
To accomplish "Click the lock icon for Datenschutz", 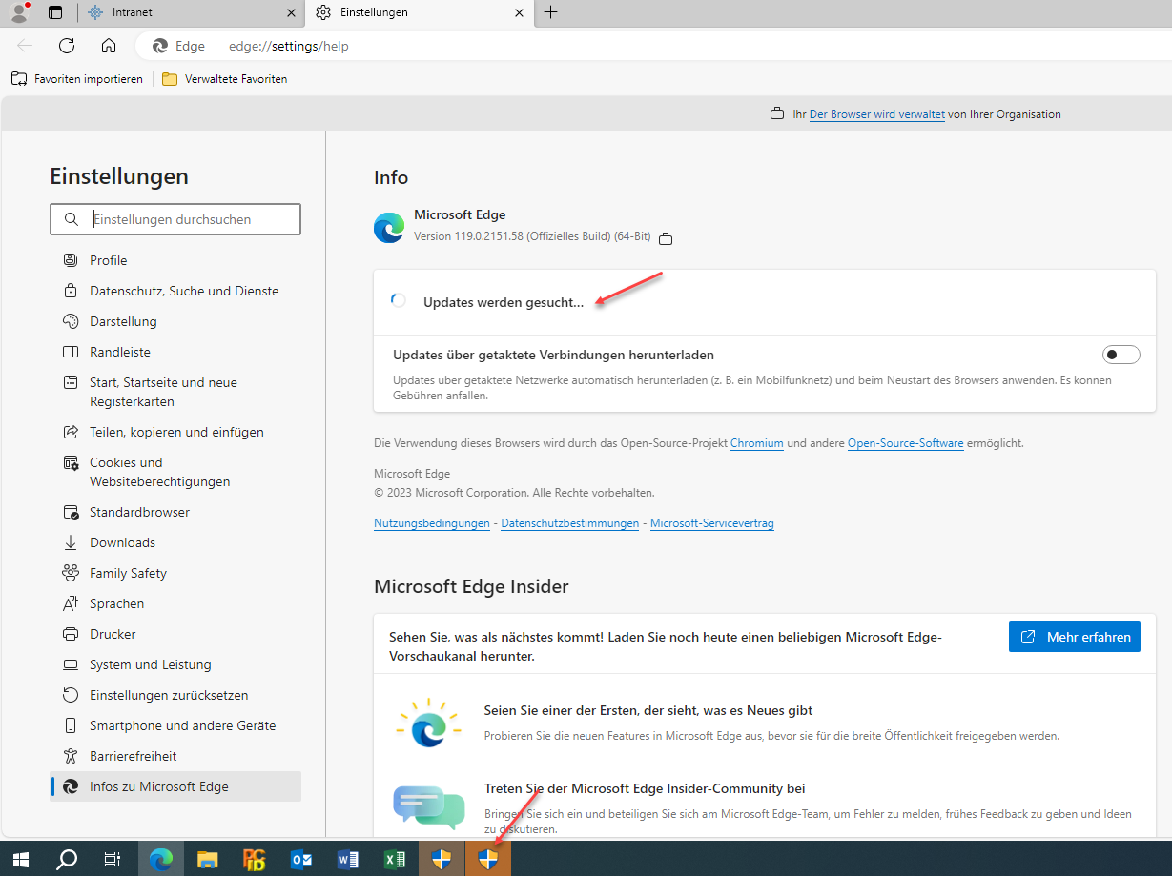I will point(71,291).
